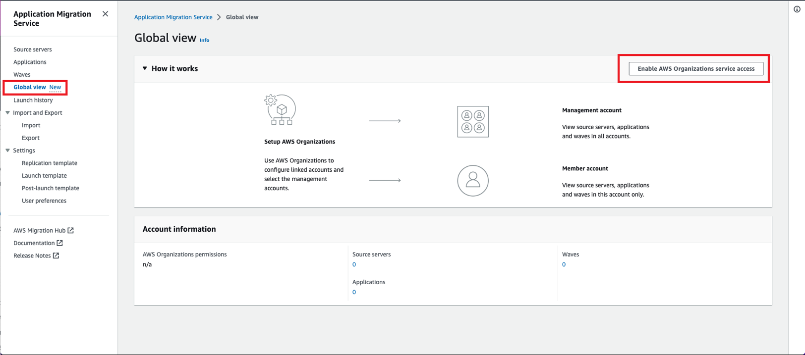This screenshot has width=805, height=355.
Task: Open the Import page
Action: (31, 125)
